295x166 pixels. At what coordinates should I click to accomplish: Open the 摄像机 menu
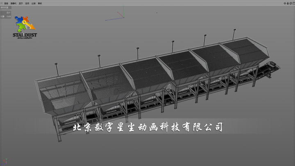[x=13, y=3]
